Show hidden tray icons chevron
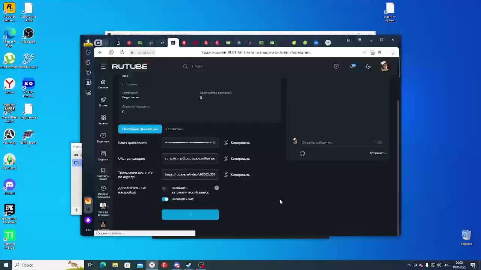Viewport: 481px width, 270px height. coord(409,265)
